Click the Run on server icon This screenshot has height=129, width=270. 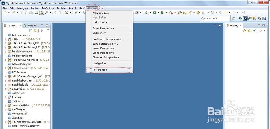[163, 13]
